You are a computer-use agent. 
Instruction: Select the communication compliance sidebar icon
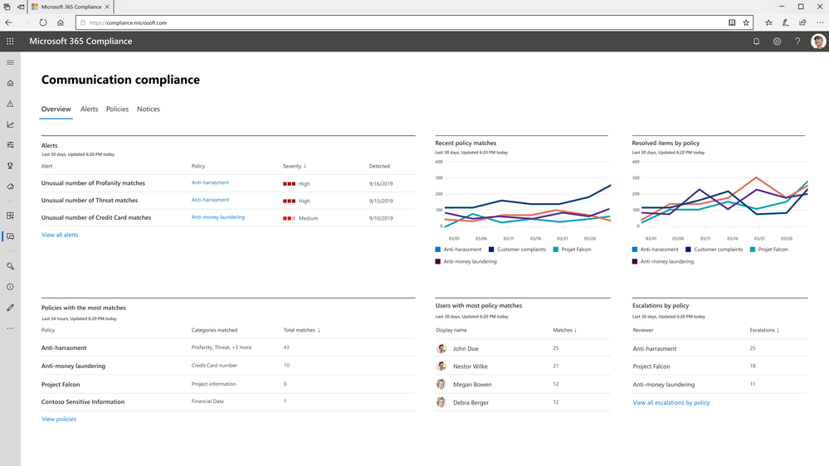10,236
